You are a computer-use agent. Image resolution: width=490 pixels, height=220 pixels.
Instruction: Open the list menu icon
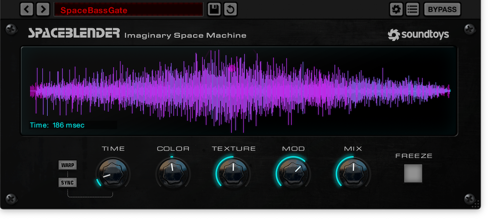coord(413,9)
